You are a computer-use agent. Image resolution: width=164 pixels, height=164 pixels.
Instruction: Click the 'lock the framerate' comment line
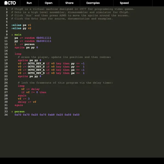[65, 83]
